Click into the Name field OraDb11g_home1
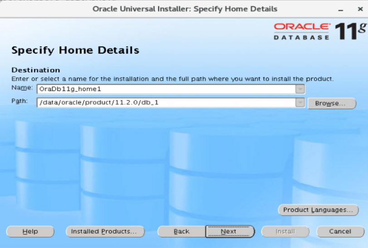The height and width of the screenshot is (248, 368). click(166, 89)
